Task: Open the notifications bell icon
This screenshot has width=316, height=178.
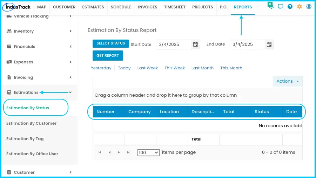Action: 271,6
